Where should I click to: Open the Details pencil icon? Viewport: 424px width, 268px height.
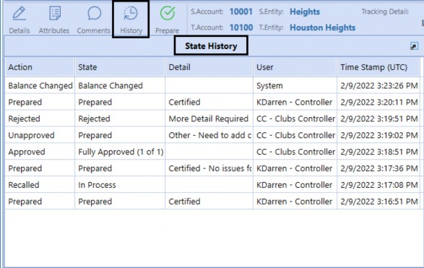coord(20,14)
